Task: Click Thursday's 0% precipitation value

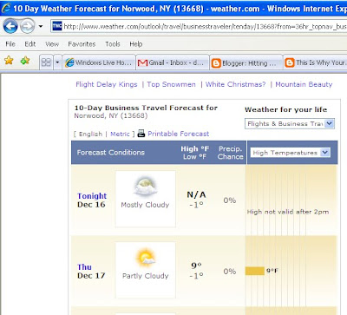Action: point(230,272)
